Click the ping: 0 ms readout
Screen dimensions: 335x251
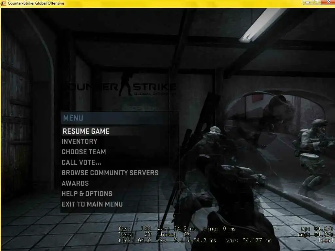(x=219, y=229)
